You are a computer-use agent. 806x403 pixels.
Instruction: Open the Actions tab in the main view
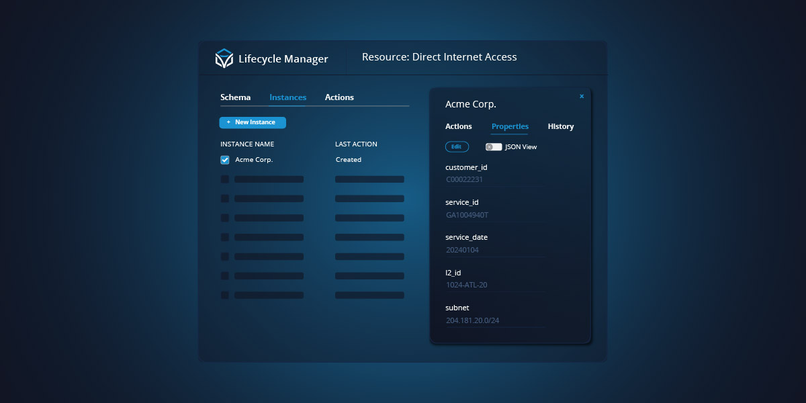tap(339, 97)
